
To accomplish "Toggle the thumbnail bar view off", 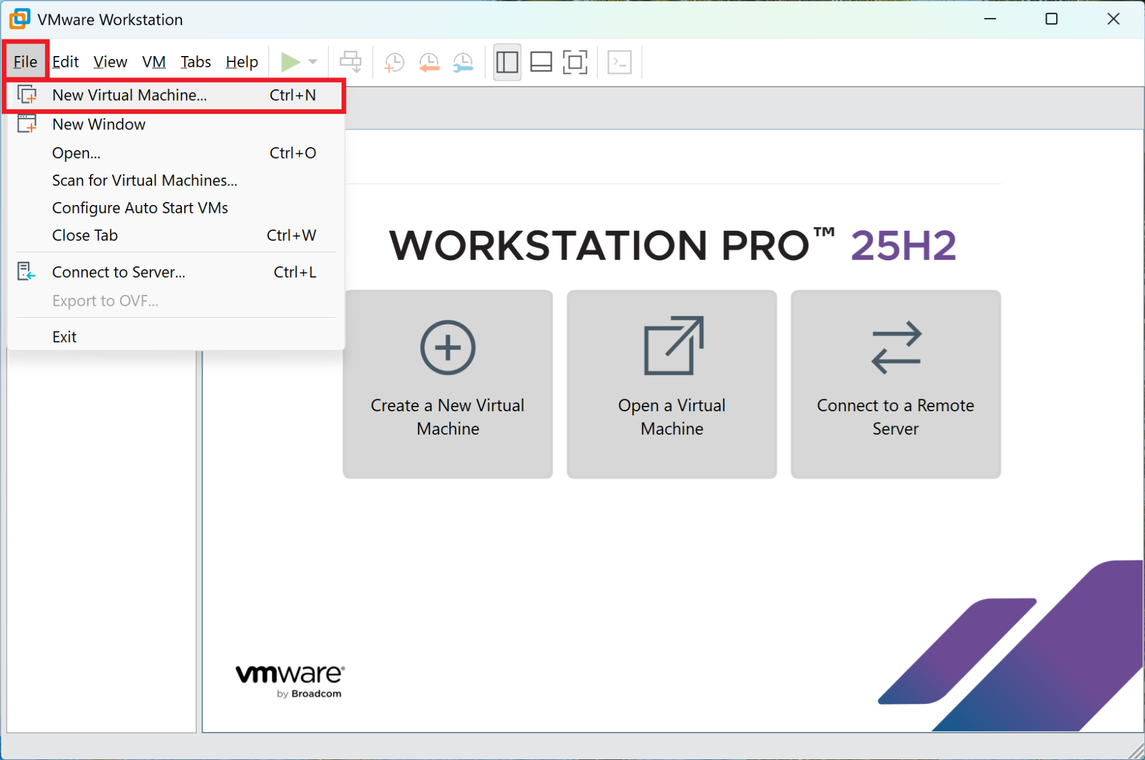I will [541, 61].
